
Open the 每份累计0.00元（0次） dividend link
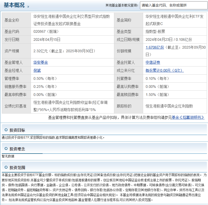coord(165,70)
